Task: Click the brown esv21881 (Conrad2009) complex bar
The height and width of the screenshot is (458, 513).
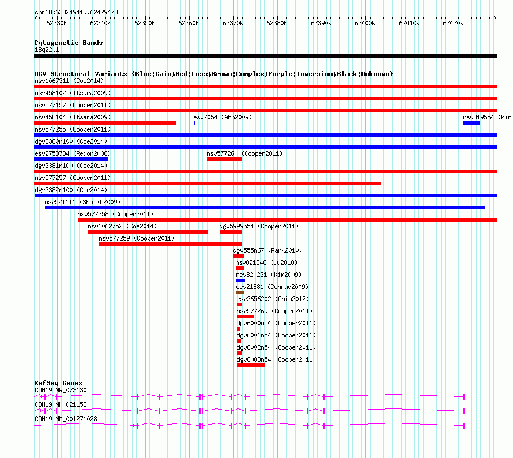Action: [240, 292]
